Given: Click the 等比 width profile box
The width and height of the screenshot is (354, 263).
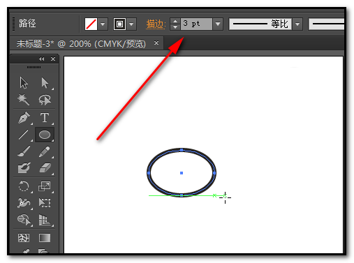Looking at the screenshot, I should (x=260, y=24).
